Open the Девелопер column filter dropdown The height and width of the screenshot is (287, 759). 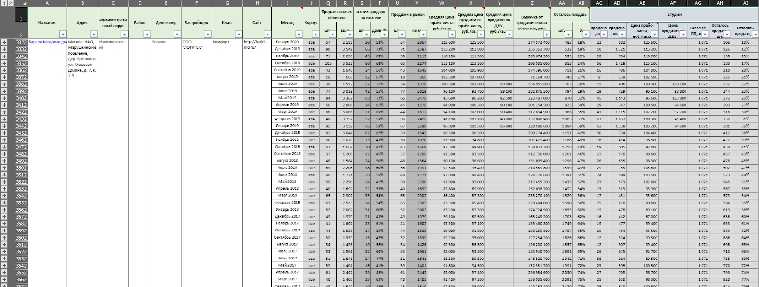[x=177, y=35]
